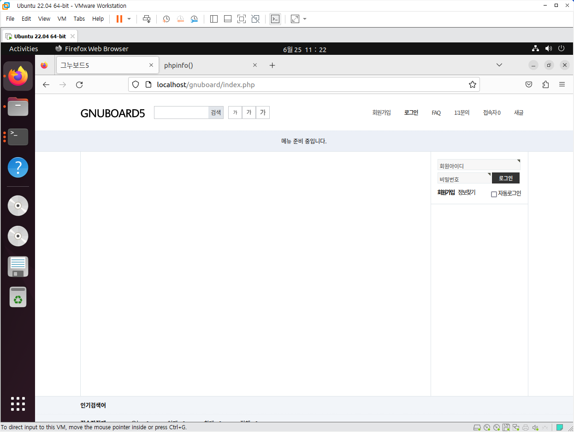Click the Firefox address bar URL
The width and height of the screenshot is (574, 432).
pos(304,85)
